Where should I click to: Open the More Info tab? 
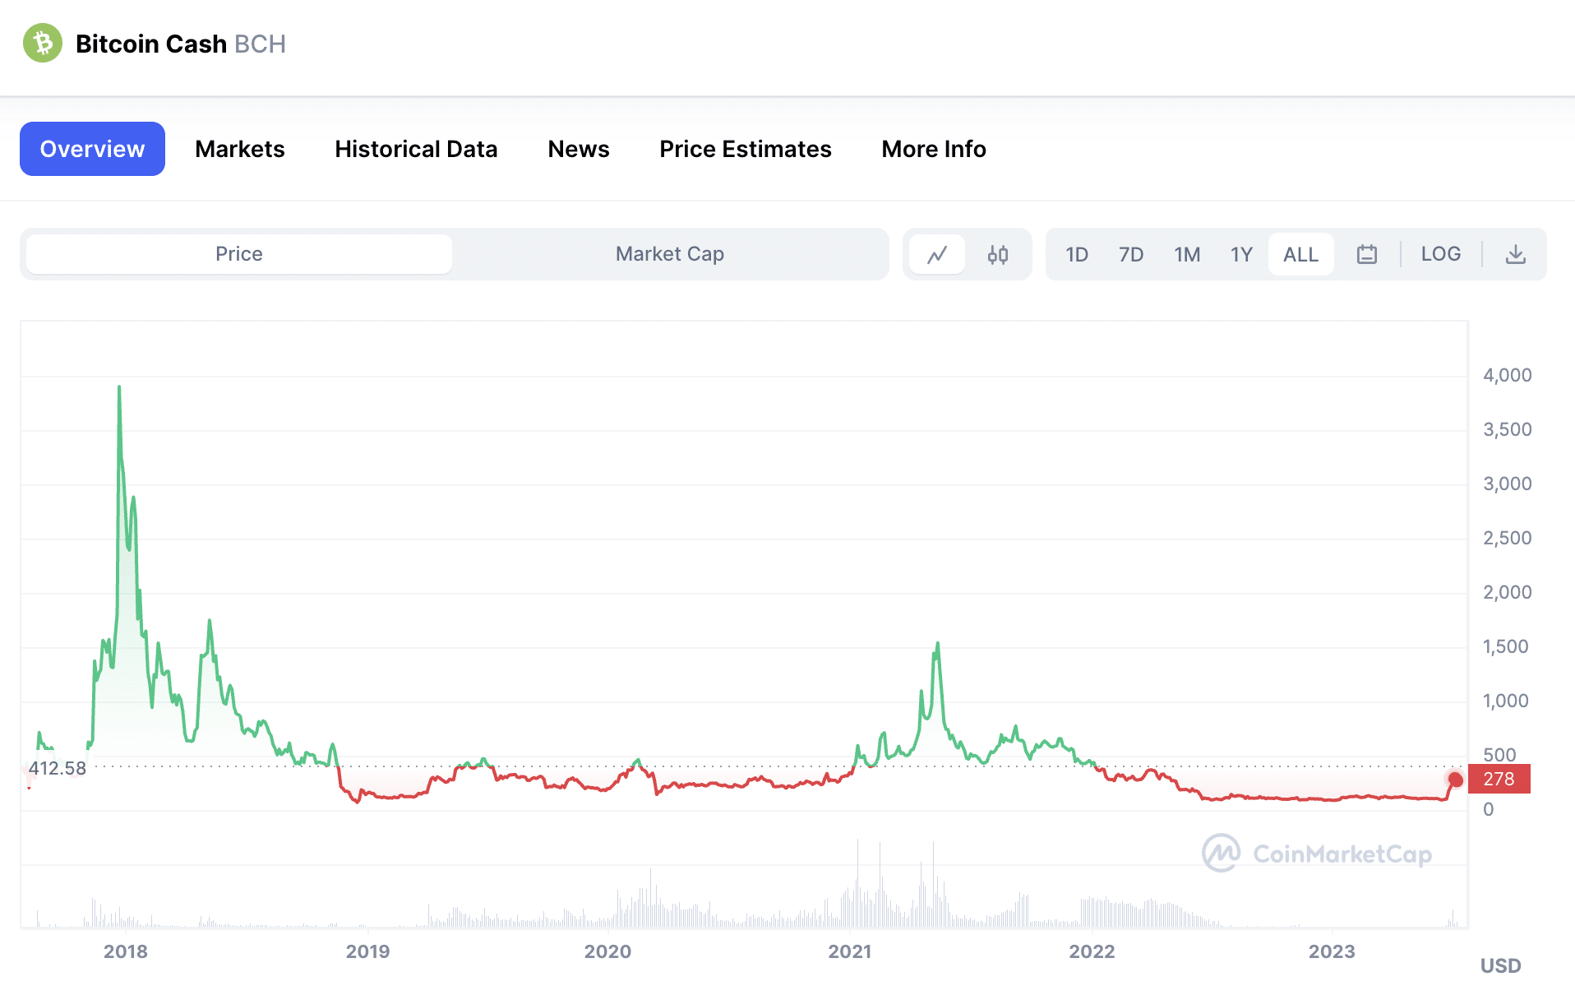pos(934,149)
